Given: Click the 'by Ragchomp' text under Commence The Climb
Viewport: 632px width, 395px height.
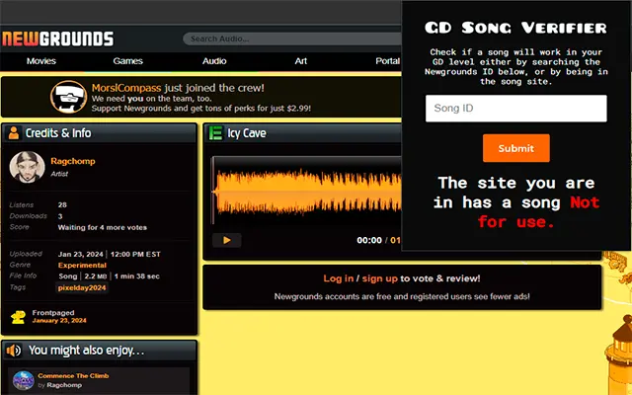Looking at the screenshot, I should tap(59, 385).
